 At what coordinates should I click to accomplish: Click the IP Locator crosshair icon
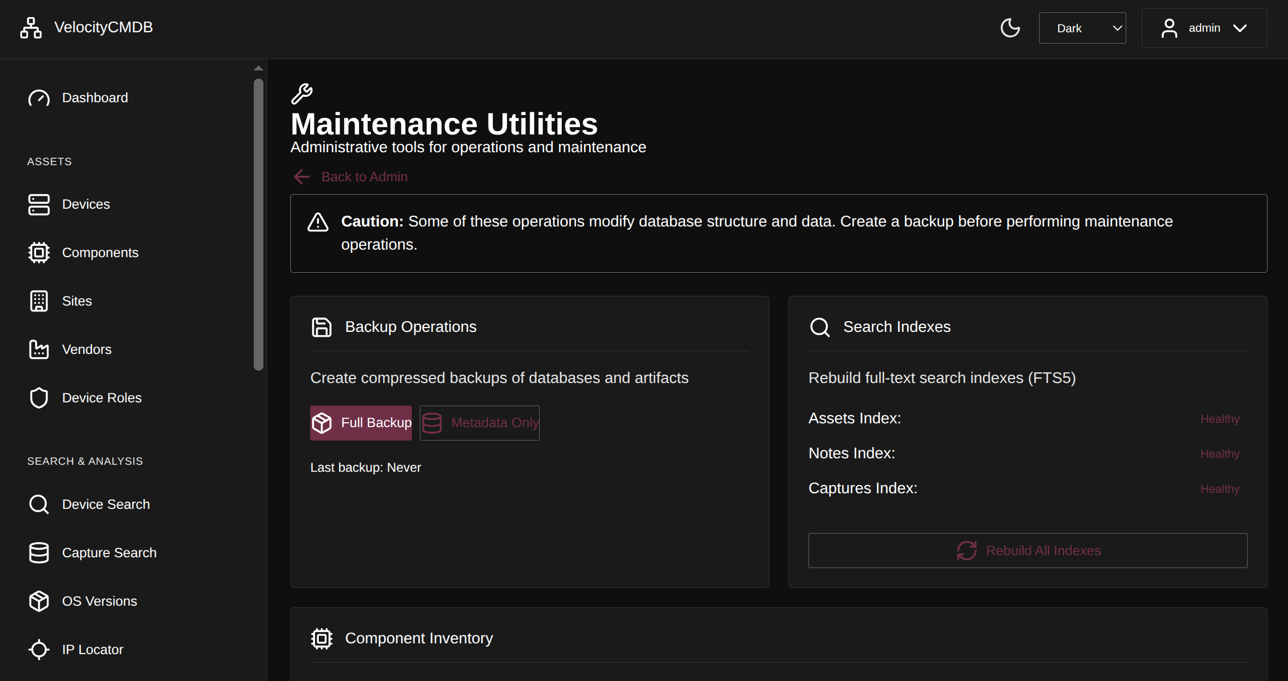[x=39, y=650]
